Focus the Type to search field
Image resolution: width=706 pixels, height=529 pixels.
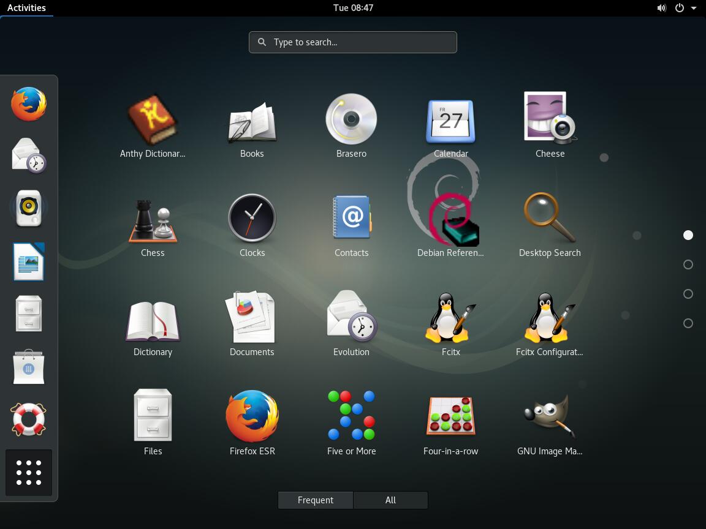coord(353,42)
